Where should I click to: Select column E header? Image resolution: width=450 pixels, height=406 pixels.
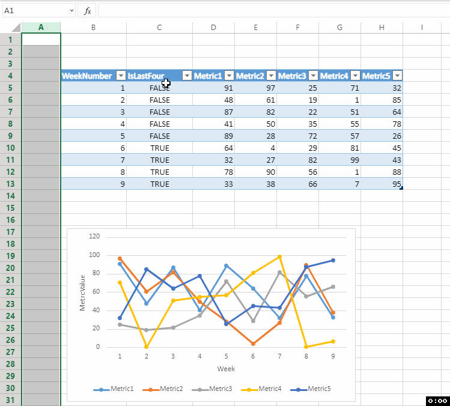256,28
